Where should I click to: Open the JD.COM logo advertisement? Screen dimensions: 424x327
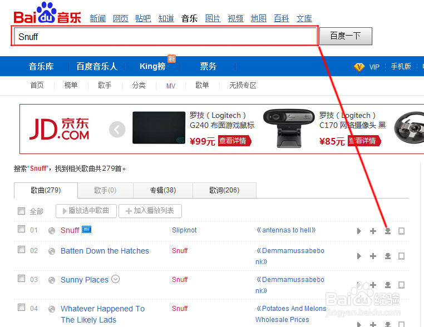pyautogui.click(x=59, y=129)
